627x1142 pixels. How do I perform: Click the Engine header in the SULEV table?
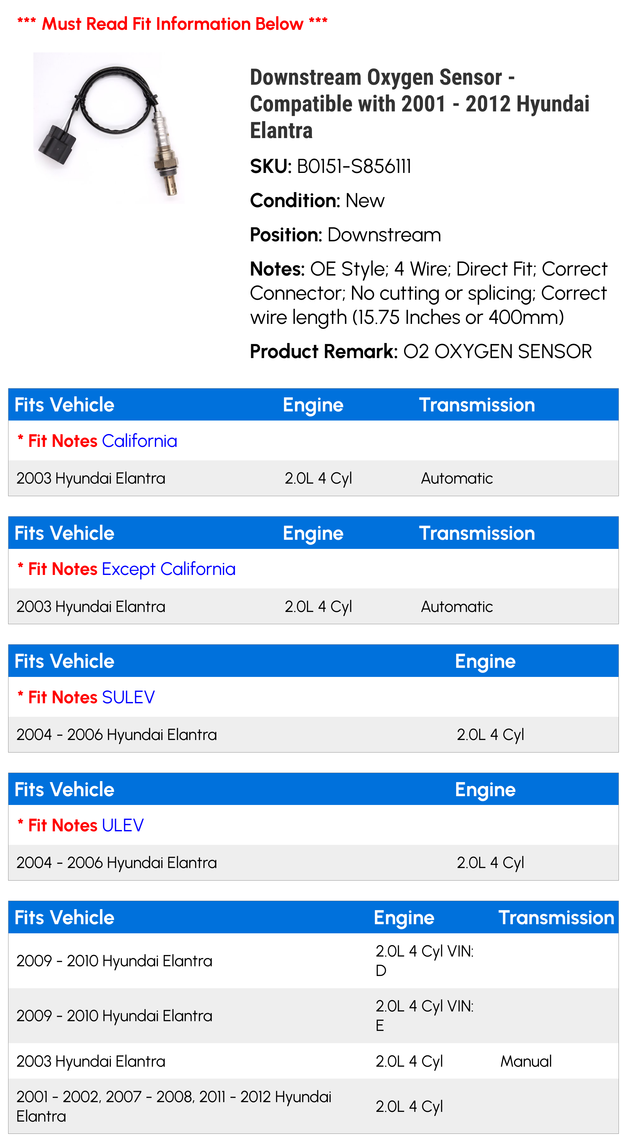coord(485,661)
